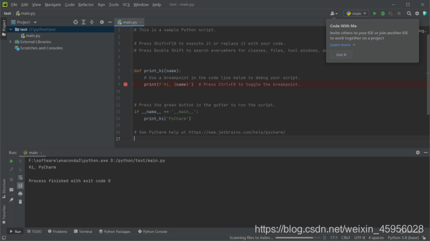Expand all in the Project panel toolbar
This screenshot has width=430, height=241.
click(84, 22)
